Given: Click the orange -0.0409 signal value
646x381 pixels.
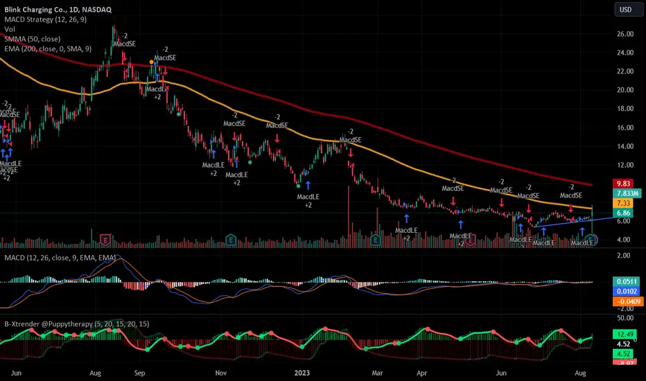Looking at the screenshot, I should point(627,301).
